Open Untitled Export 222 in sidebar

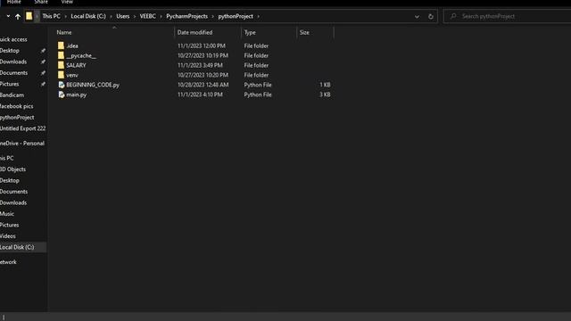(x=22, y=128)
